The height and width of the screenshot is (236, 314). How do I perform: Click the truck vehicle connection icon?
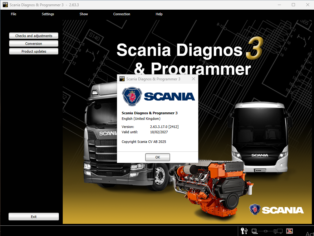point(278,231)
